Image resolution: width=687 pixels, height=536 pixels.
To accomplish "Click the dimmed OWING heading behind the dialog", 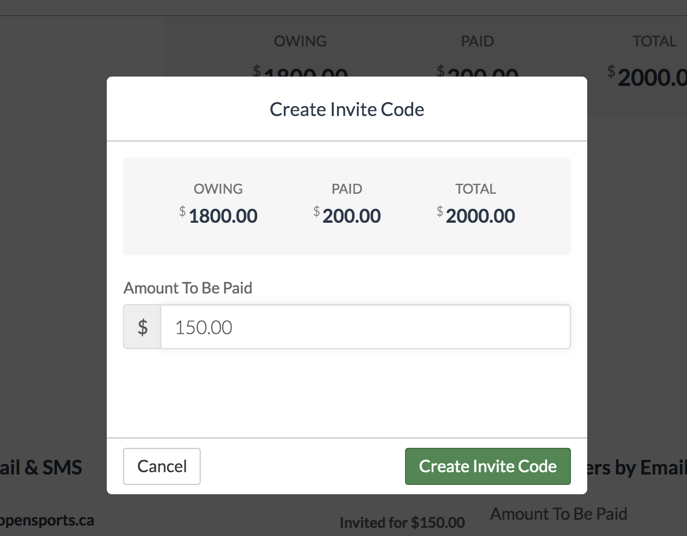I will coord(300,42).
